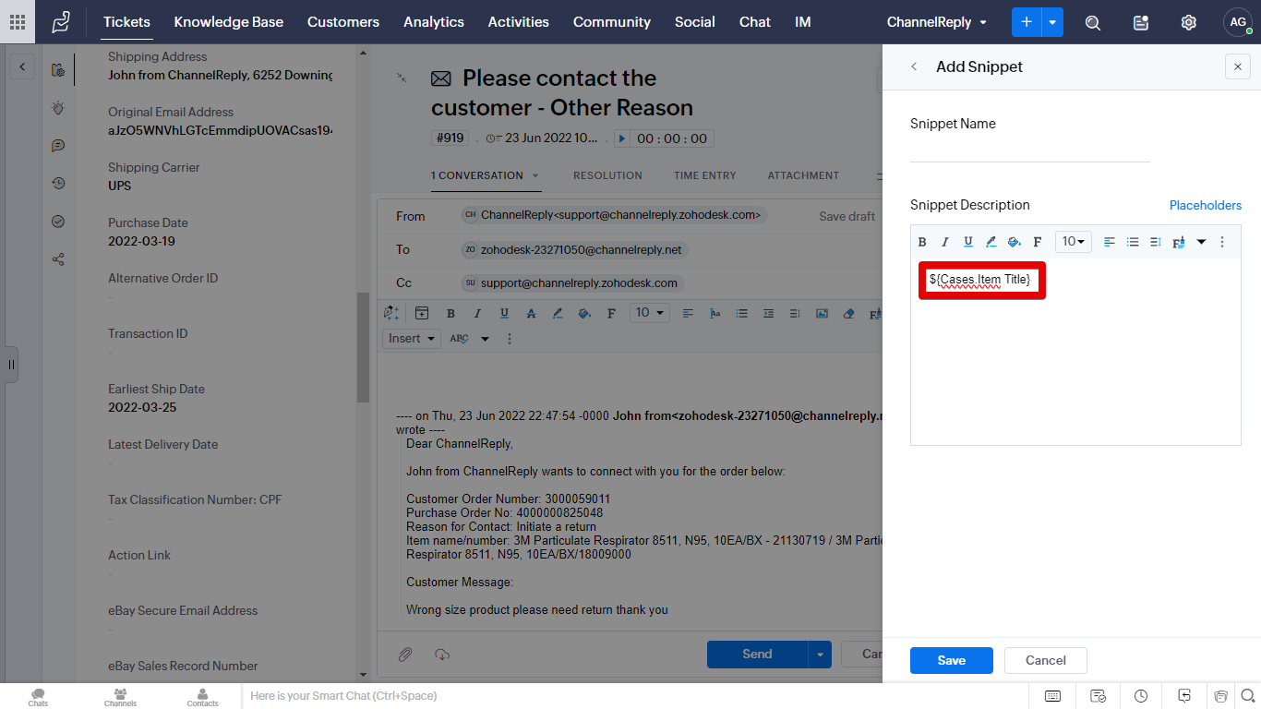Click the paperclip attach file icon
The image size is (1261, 709).
[405, 655]
